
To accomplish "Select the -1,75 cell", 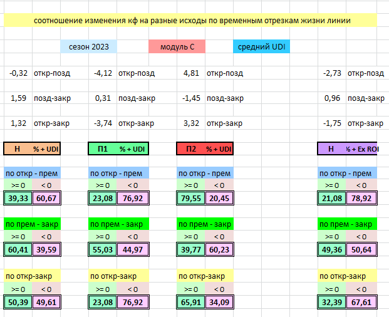I will [x=332, y=123].
